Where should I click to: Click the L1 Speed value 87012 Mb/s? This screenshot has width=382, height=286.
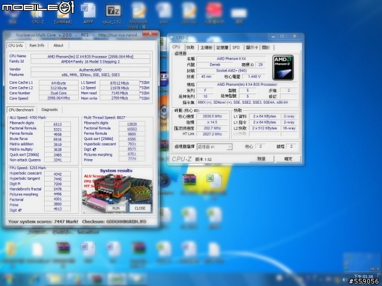(119, 83)
